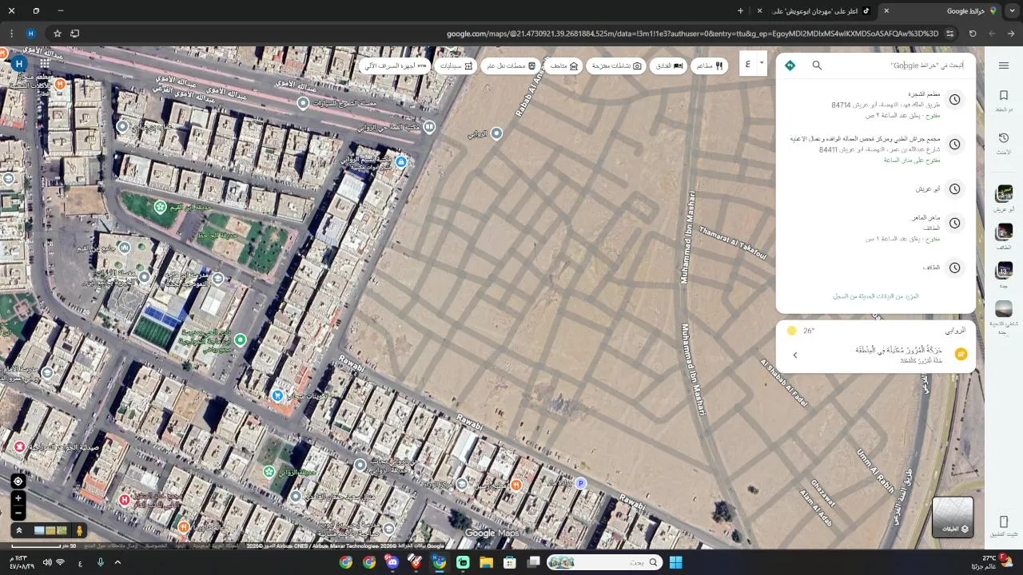Screen dimensions: 1023x575
Task: Click the my-location target button
Action: [18, 481]
